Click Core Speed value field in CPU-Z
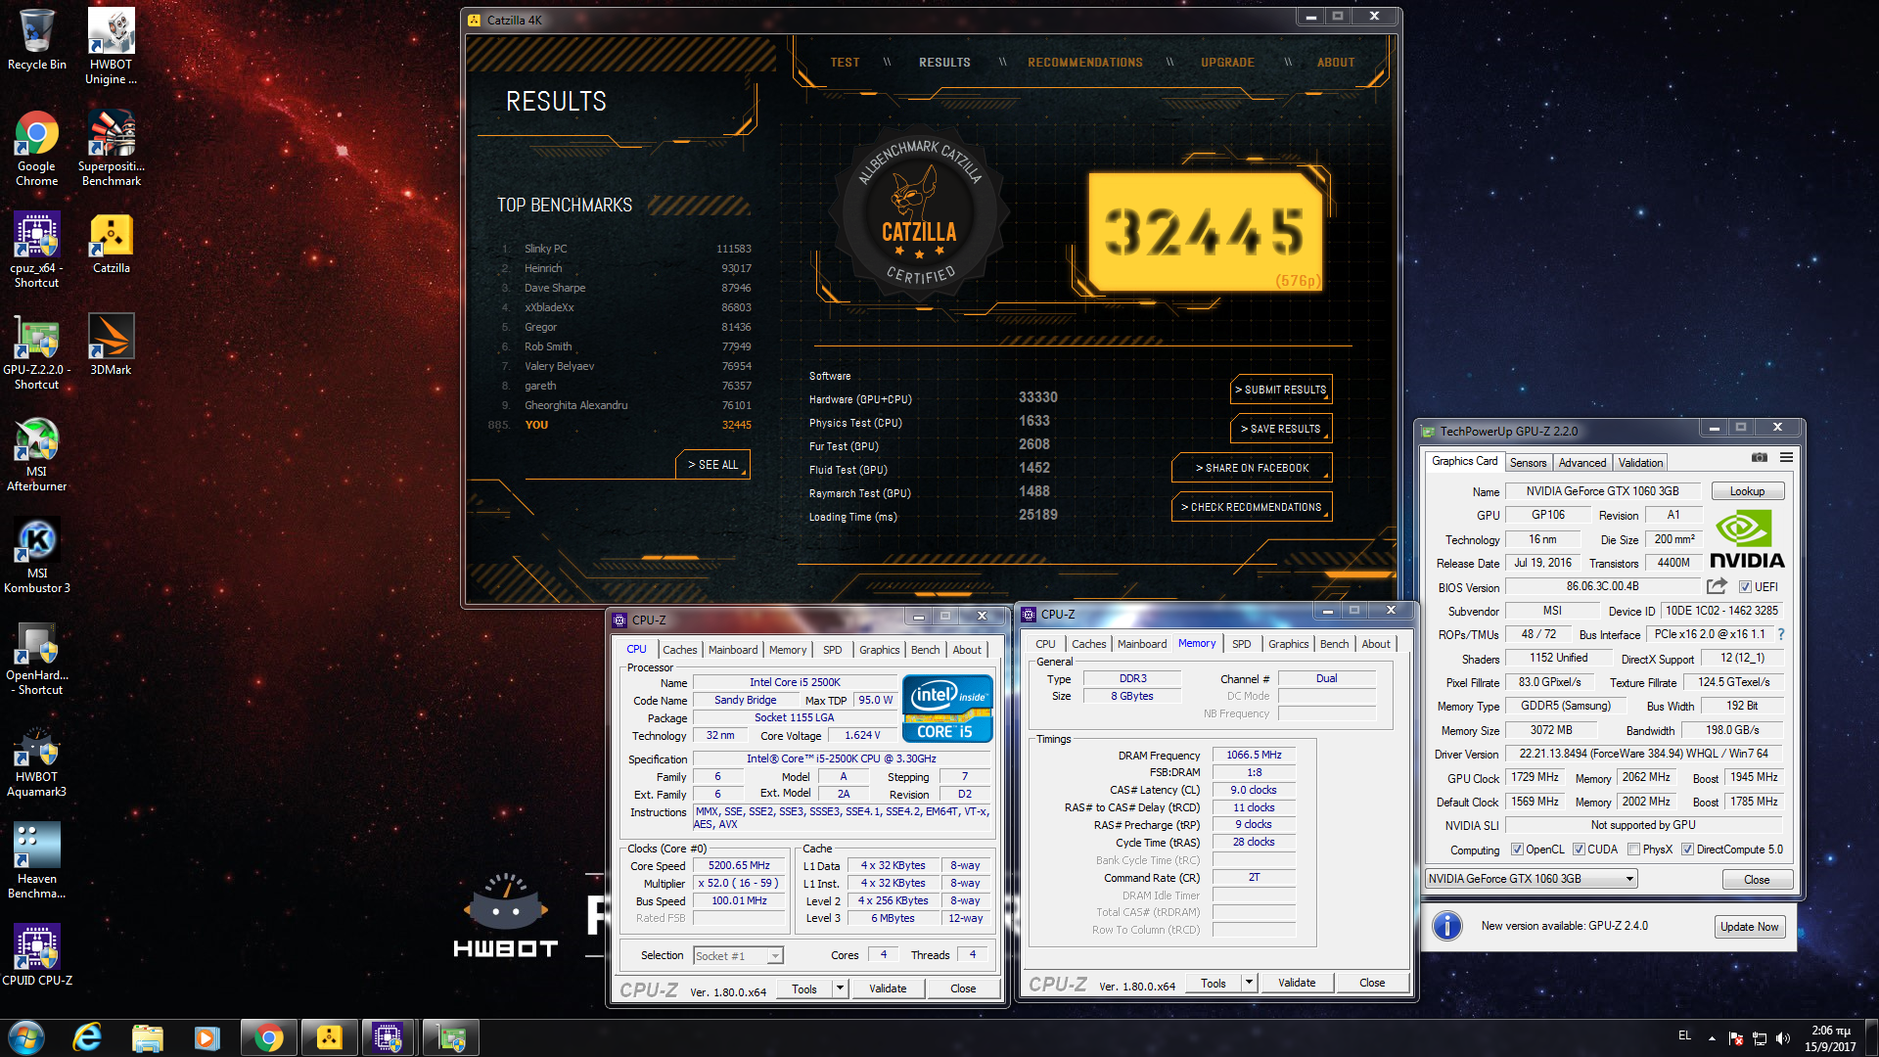Screen dimensions: 1879x1057 pos(739,865)
